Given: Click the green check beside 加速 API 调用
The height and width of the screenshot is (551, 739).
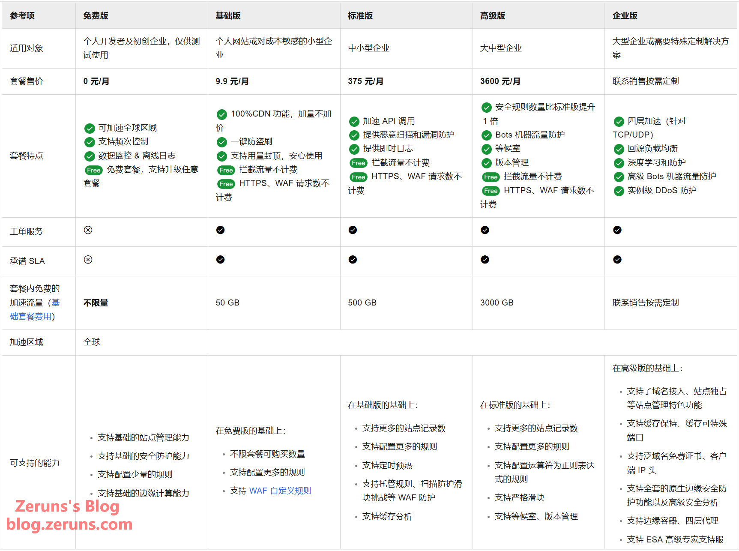Looking at the screenshot, I should tap(354, 121).
